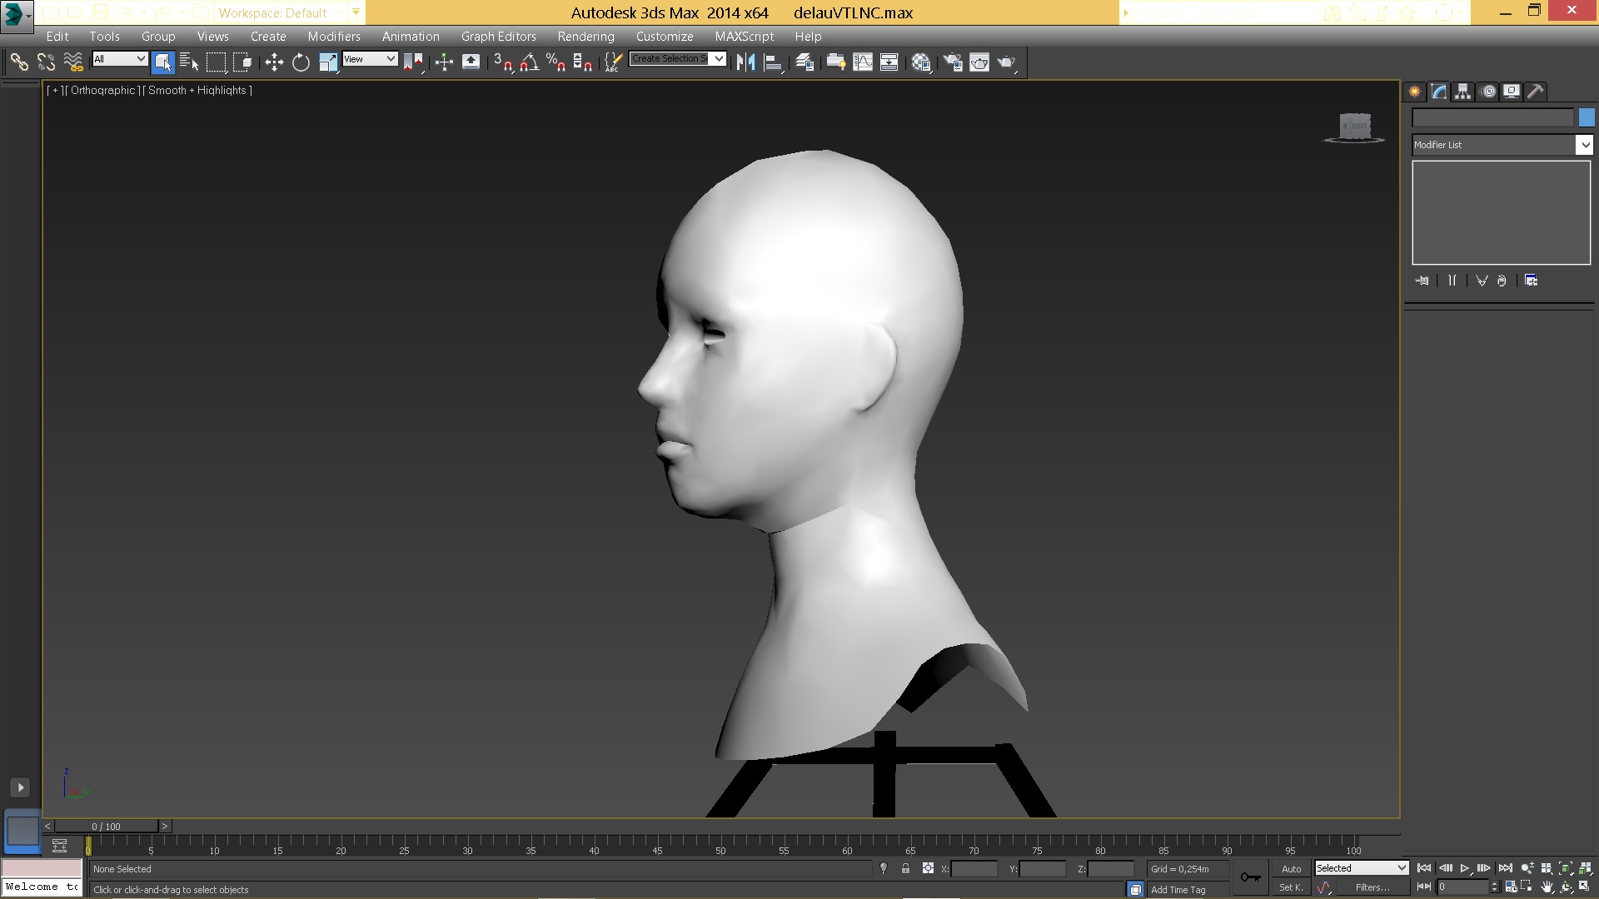Toggle Auto Key mode
This screenshot has height=899, width=1599.
pos(1291,868)
